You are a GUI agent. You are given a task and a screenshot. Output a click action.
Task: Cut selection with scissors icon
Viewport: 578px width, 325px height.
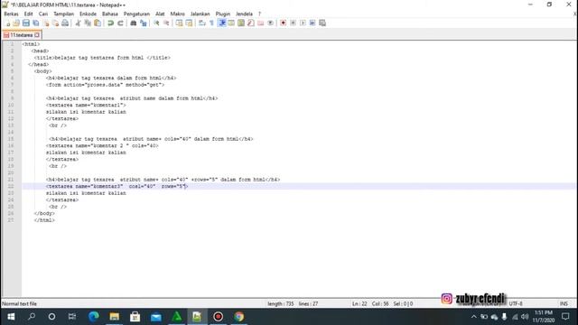coord(78,23)
